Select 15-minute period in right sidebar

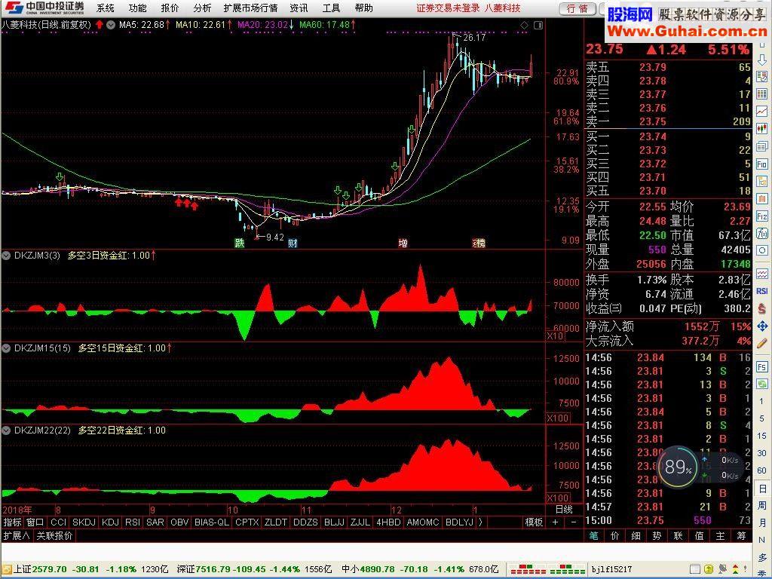(x=762, y=436)
